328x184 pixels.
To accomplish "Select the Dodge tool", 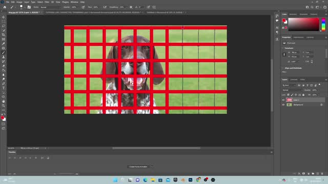I will tap(4, 79).
